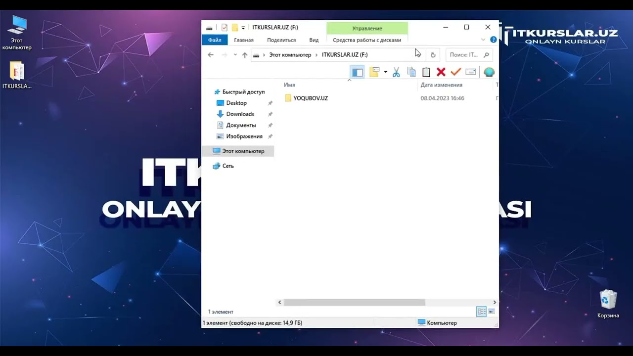This screenshot has height=356, width=633.
Task: Switch to details view layout button
Action: click(482, 311)
